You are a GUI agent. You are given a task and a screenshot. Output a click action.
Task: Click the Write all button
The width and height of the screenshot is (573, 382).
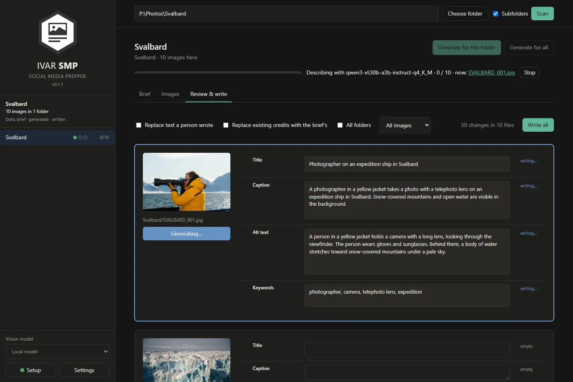click(538, 125)
